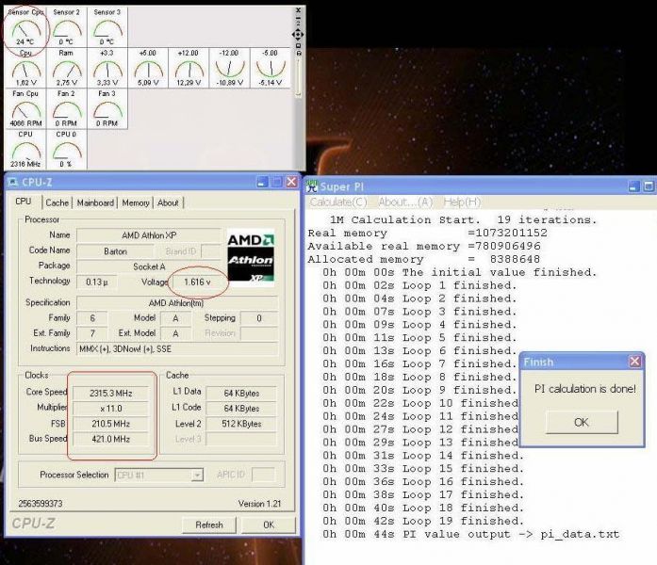Click the Core Speed field 2315.3 MHz
This screenshot has width=657, height=565.
coord(110,393)
